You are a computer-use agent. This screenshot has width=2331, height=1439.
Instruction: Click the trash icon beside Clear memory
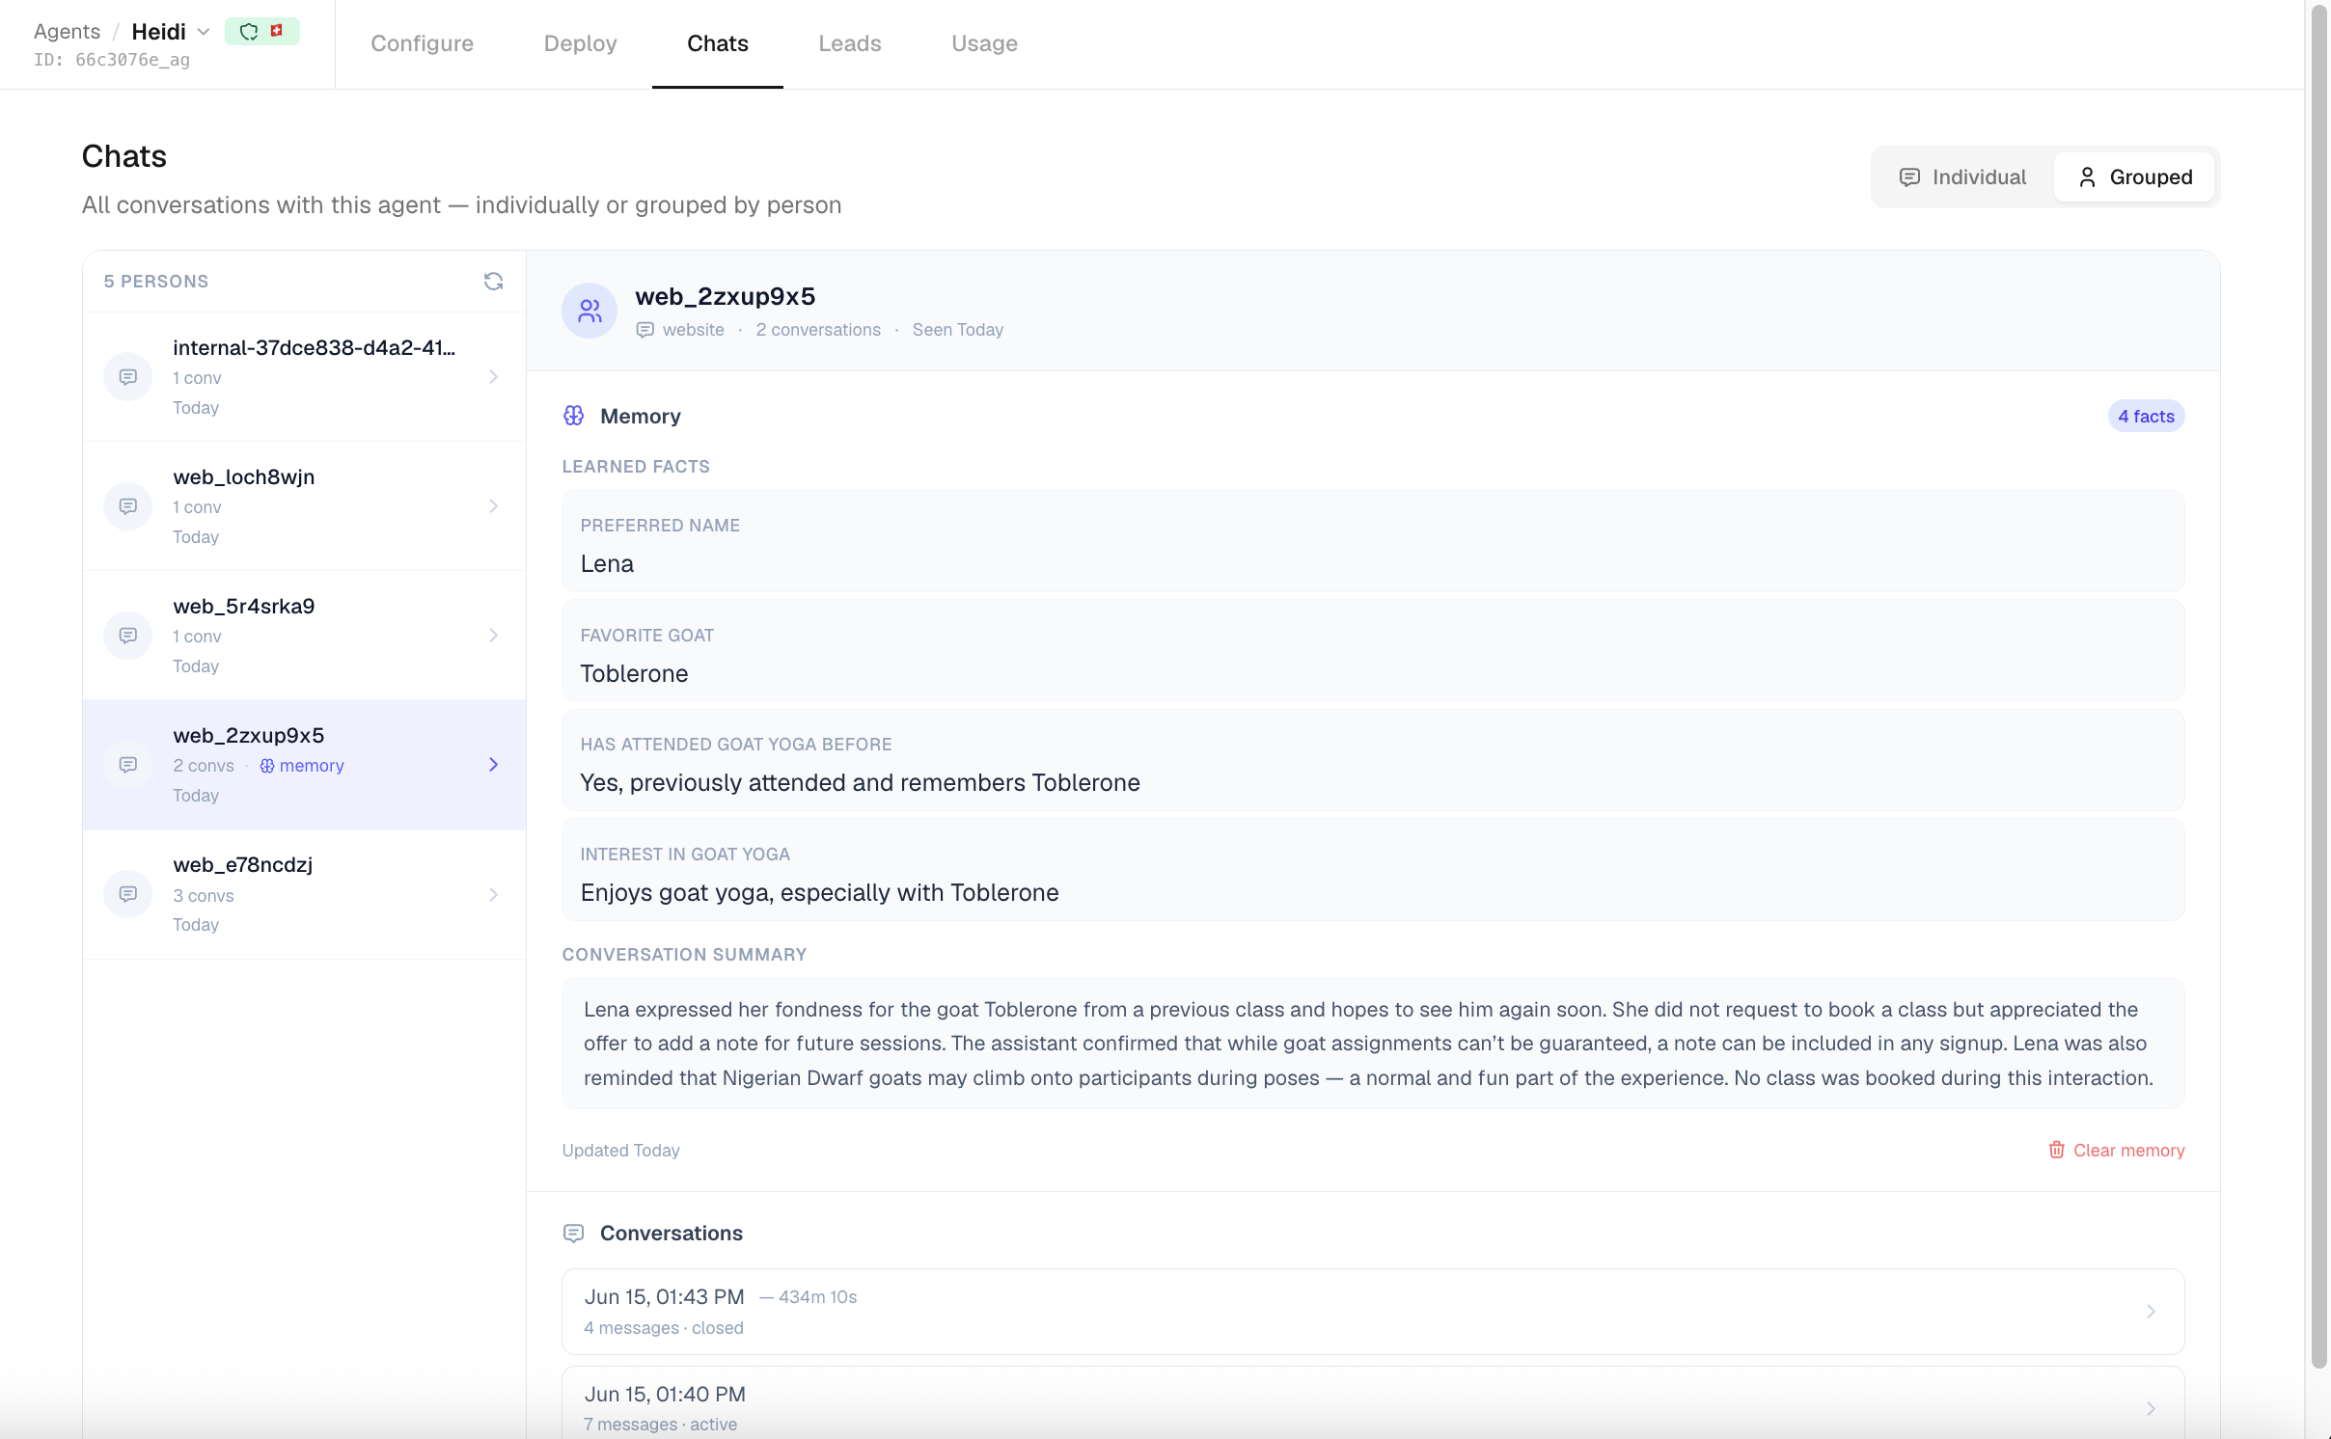coord(2056,1150)
